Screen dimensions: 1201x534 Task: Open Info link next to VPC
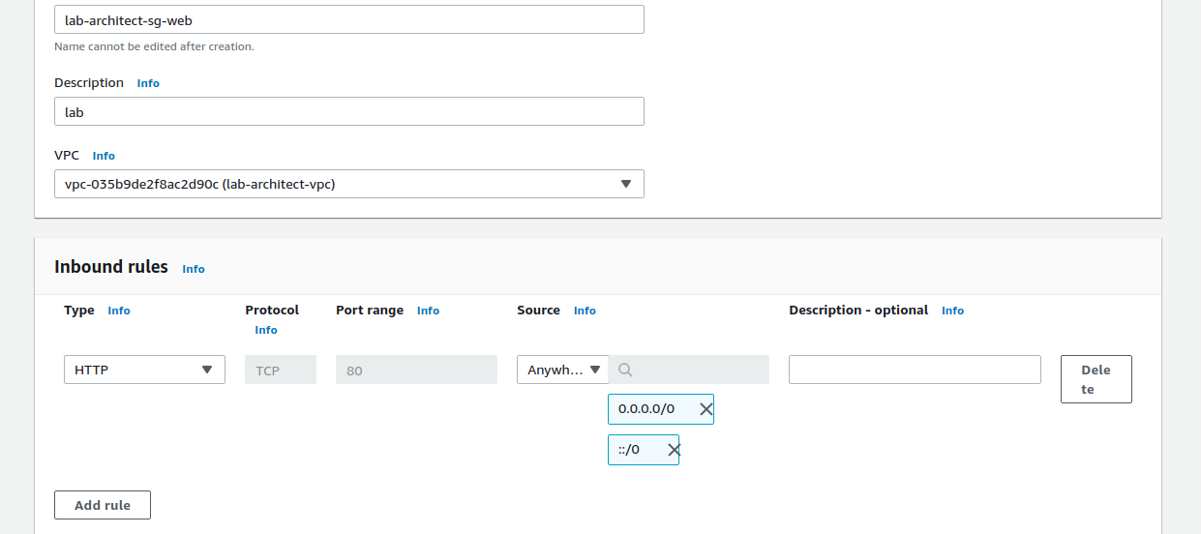point(104,156)
